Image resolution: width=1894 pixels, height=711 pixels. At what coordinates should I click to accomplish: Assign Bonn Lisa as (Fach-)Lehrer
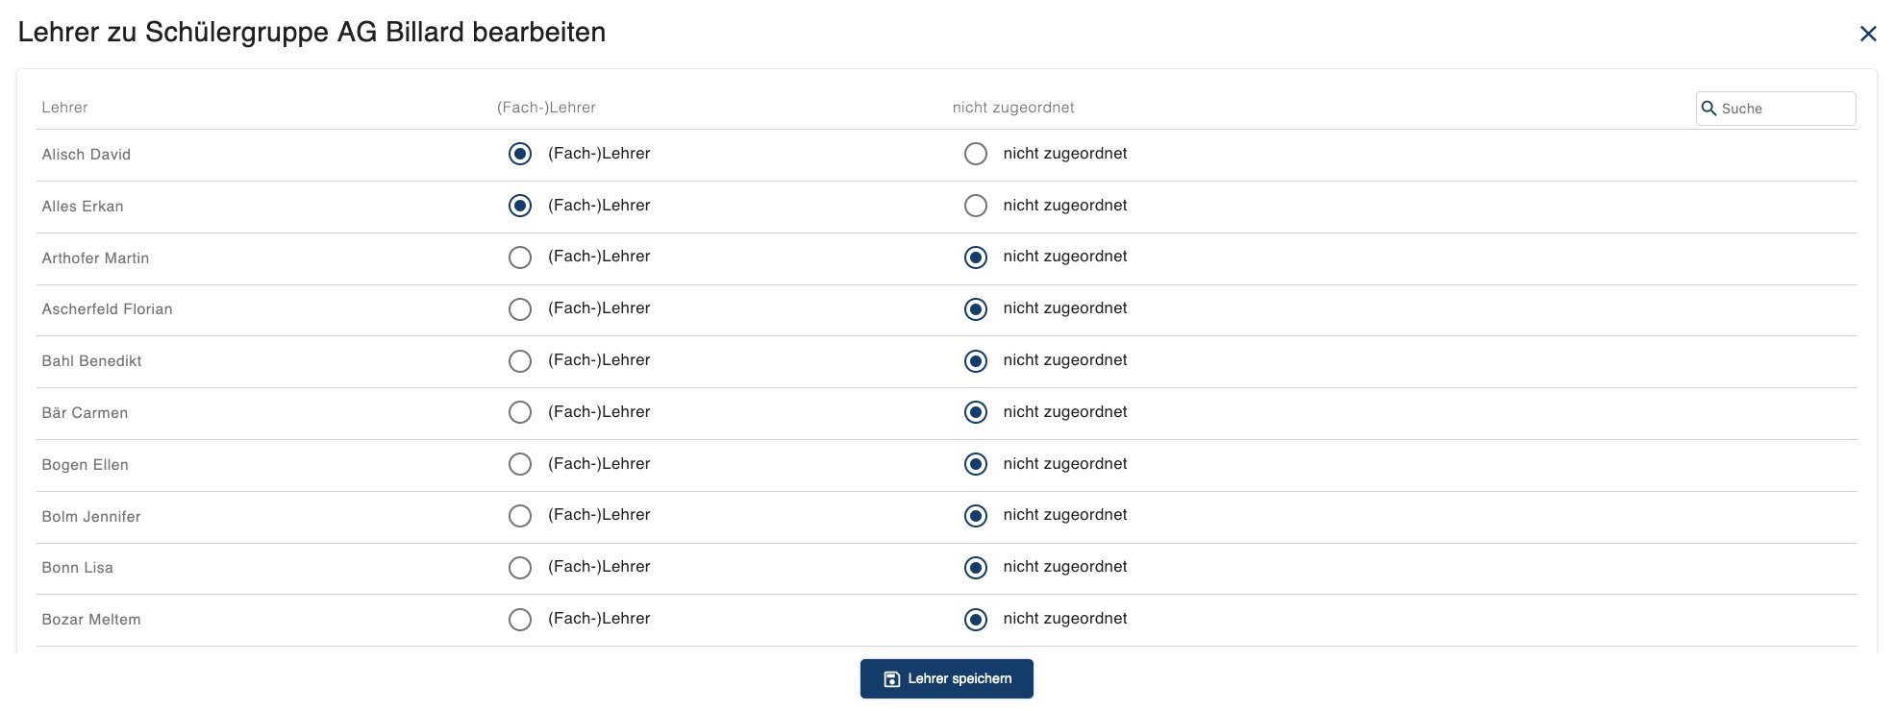pos(520,568)
